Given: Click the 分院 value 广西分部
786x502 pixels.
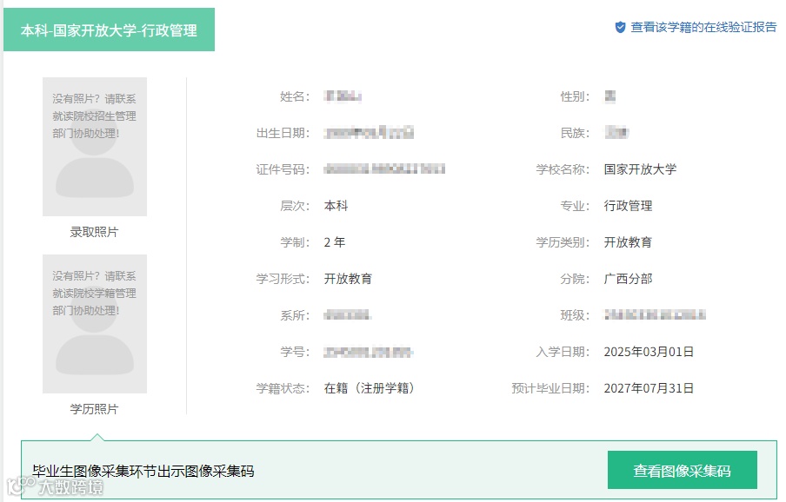Looking at the screenshot, I should pyautogui.click(x=627, y=279).
